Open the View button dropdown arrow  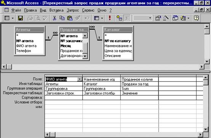point(13,18)
